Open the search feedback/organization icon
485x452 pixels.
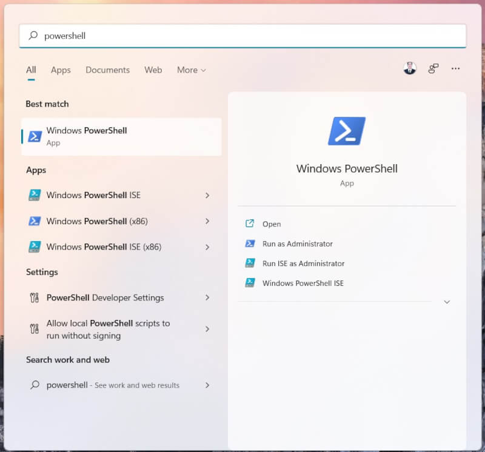433,68
